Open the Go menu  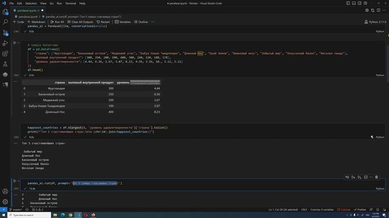pyautogui.click(x=52, y=3)
